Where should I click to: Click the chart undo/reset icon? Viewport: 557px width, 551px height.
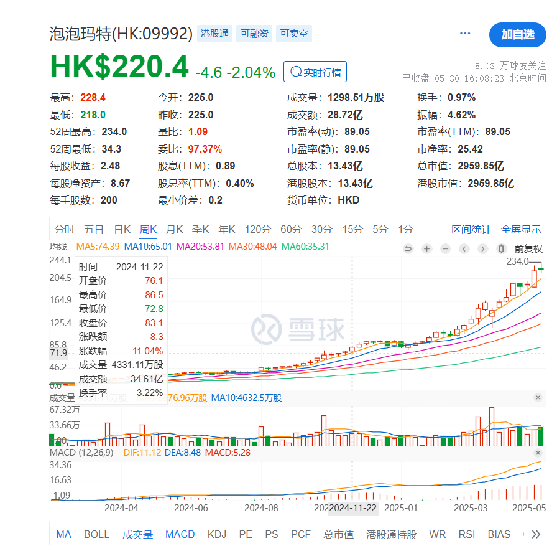[x=408, y=248]
